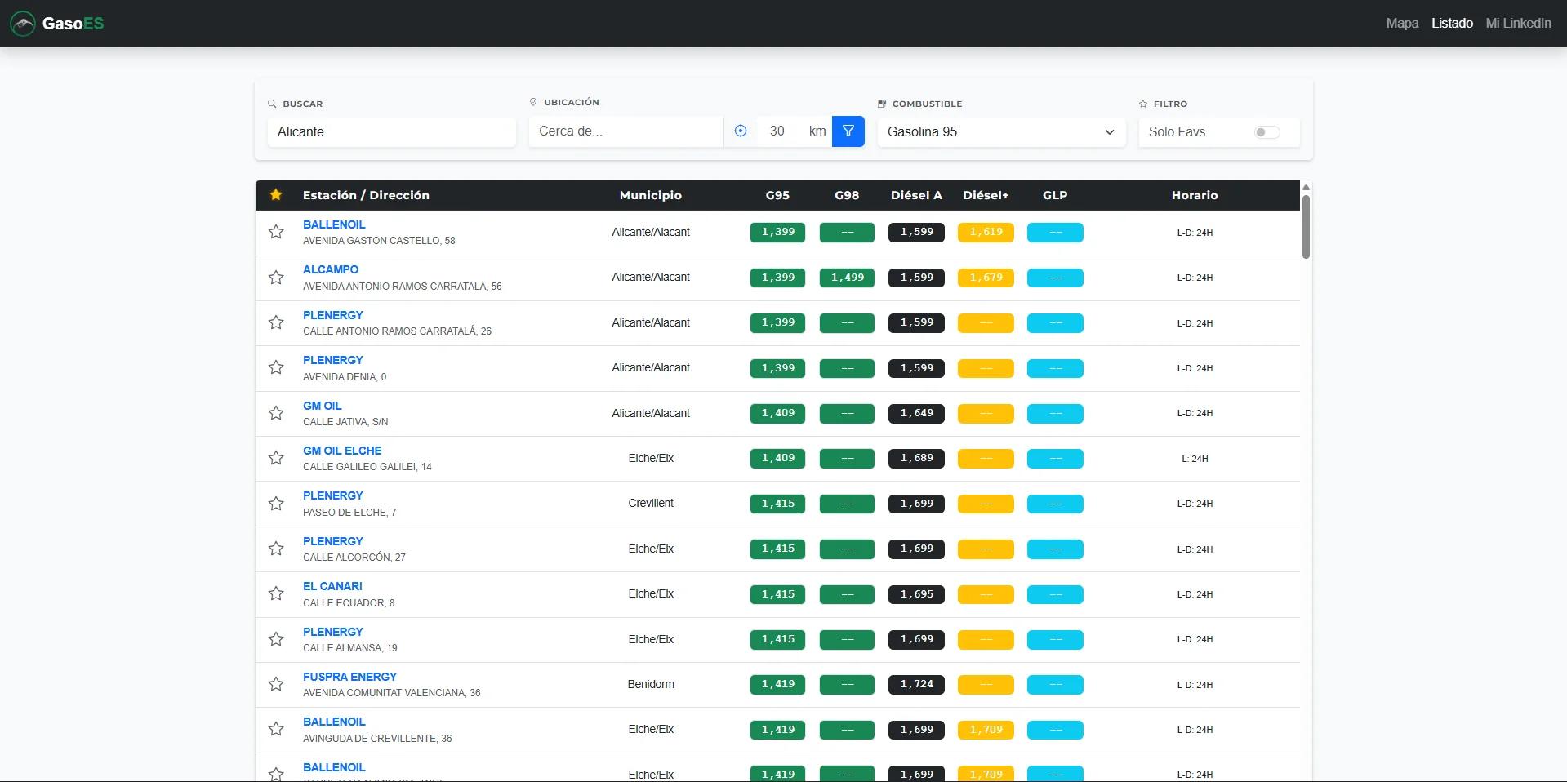Go to the Mapa view
Image resolution: width=1567 pixels, height=782 pixels.
pos(1402,24)
